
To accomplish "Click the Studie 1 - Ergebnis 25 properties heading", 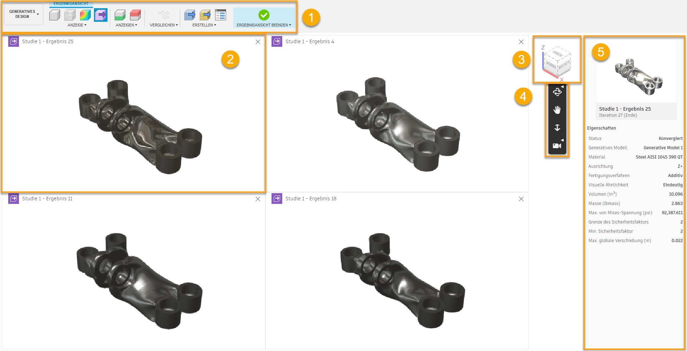I will click(625, 109).
